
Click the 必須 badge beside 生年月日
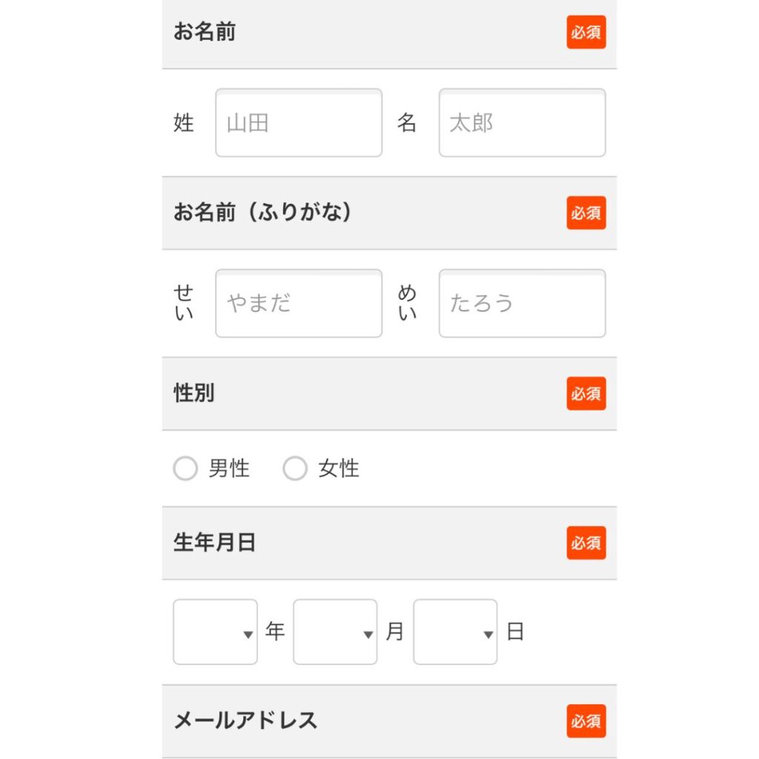tap(586, 543)
